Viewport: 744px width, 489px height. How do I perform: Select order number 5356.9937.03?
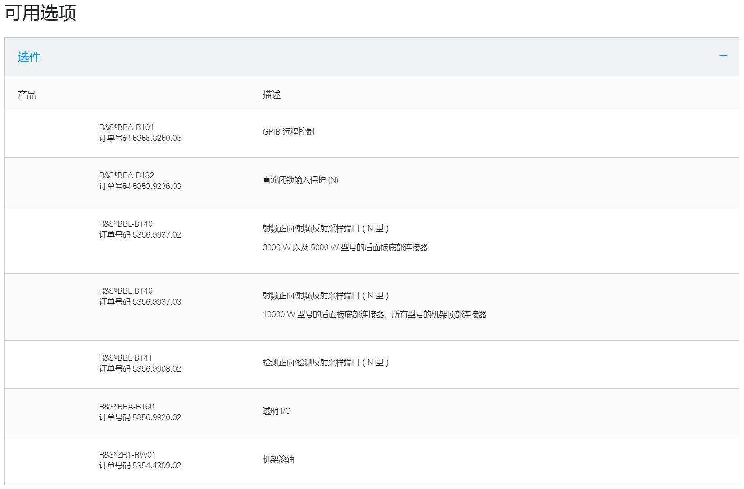(157, 302)
